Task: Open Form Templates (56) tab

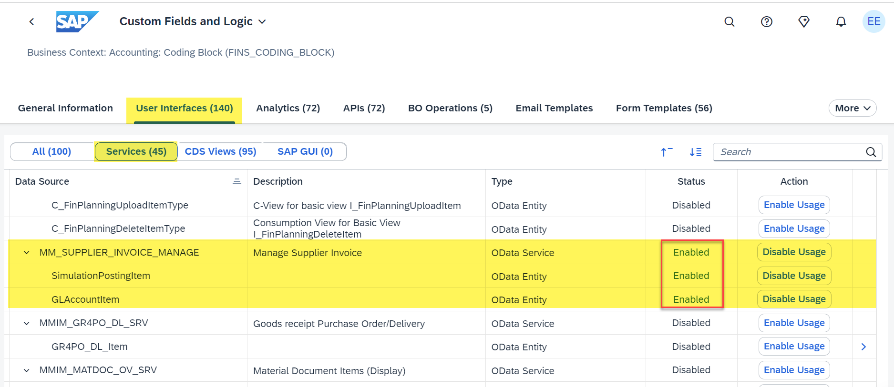Action: point(664,108)
